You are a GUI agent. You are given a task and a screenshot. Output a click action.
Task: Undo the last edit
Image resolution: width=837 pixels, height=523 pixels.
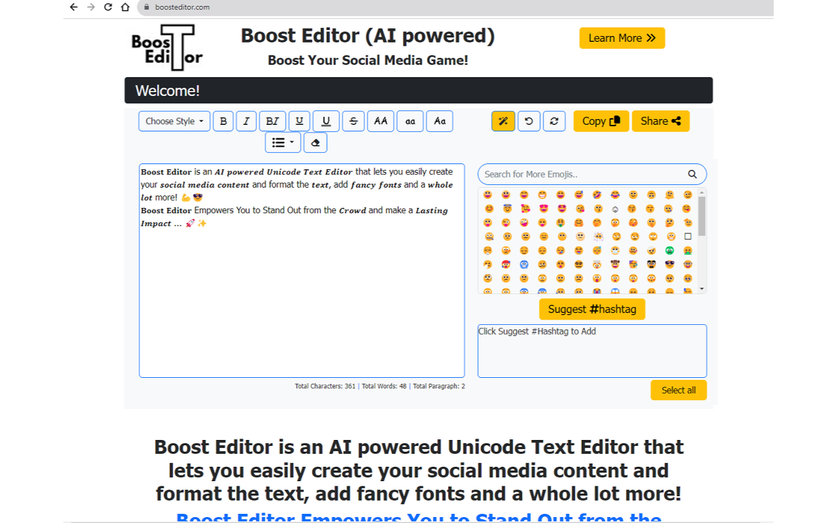pos(528,121)
